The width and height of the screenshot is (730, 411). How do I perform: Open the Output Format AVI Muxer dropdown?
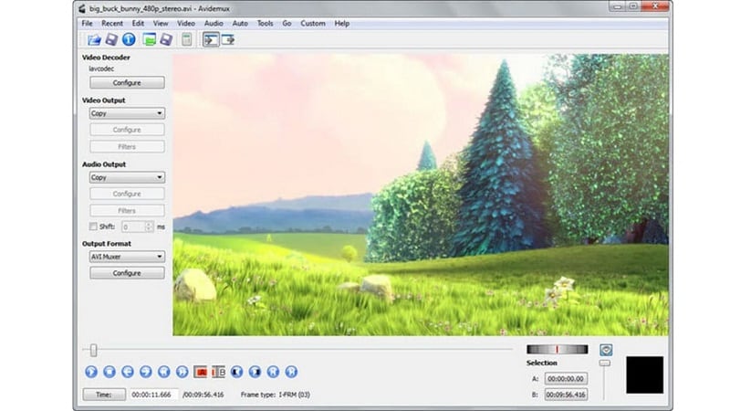[x=127, y=257]
